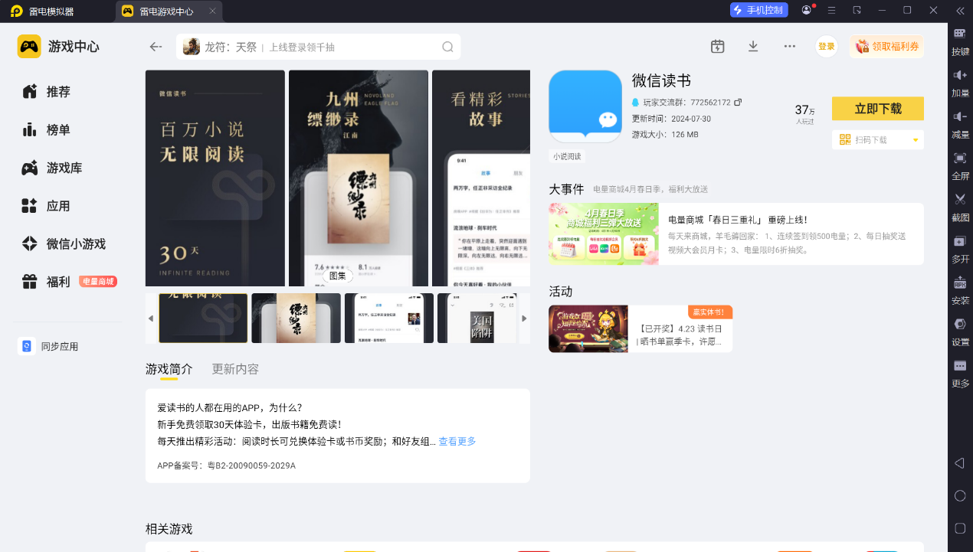Open 电量商城「春日三重礼」event card
The height and width of the screenshot is (552, 973).
(736, 234)
